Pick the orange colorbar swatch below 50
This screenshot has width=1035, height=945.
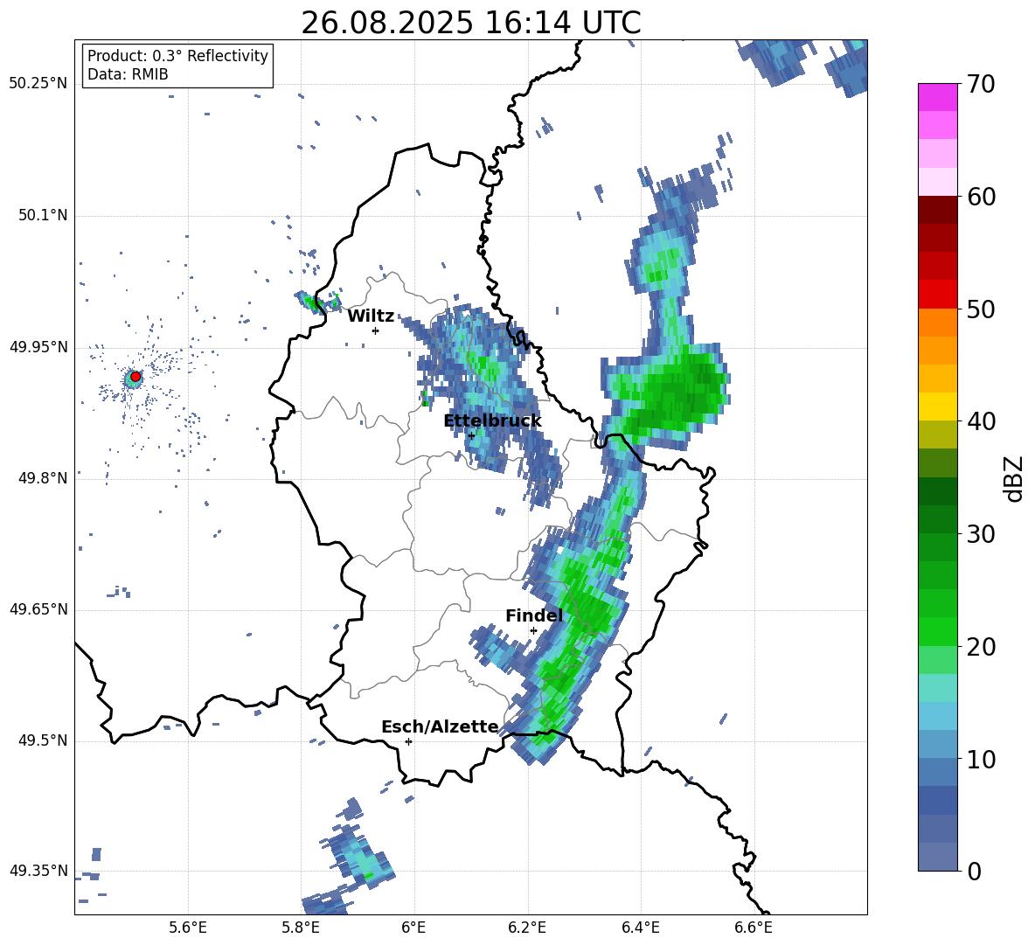[x=937, y=323]
